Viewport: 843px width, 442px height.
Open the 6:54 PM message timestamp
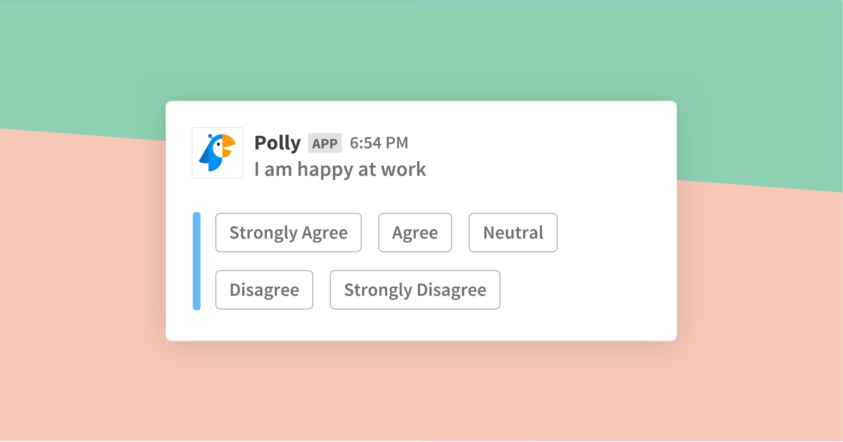click(x=379, y=143)
